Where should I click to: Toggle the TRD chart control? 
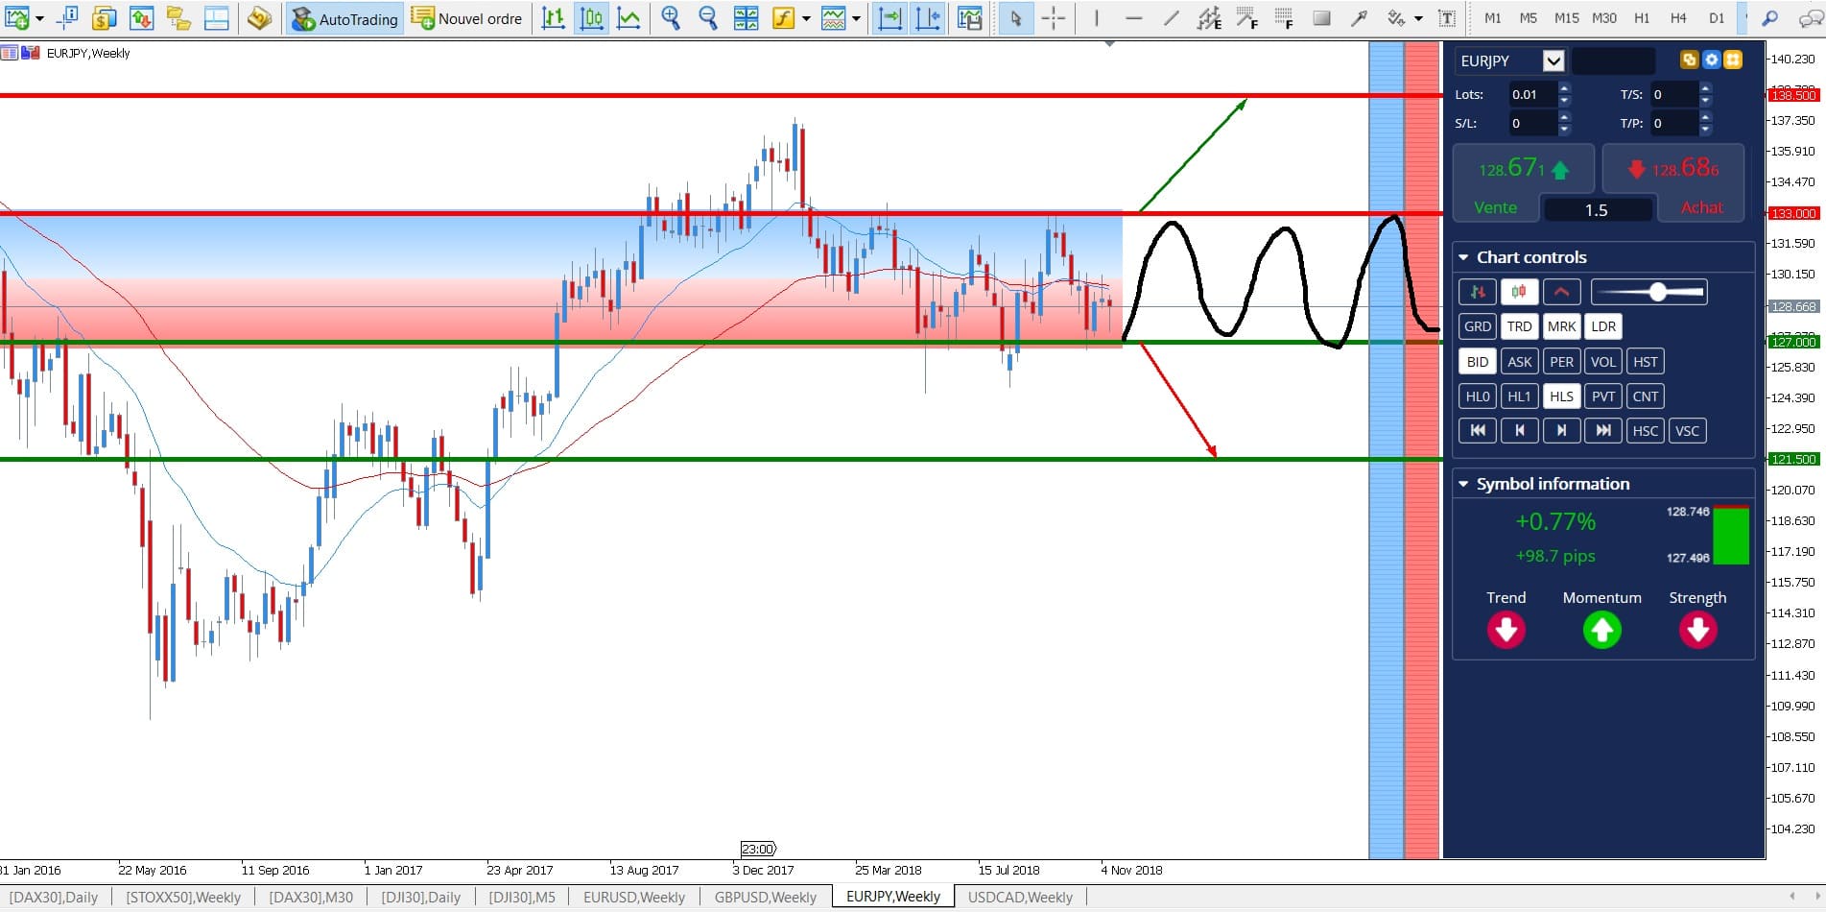click(1519, 326)
